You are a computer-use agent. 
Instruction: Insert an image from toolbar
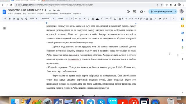115,18
